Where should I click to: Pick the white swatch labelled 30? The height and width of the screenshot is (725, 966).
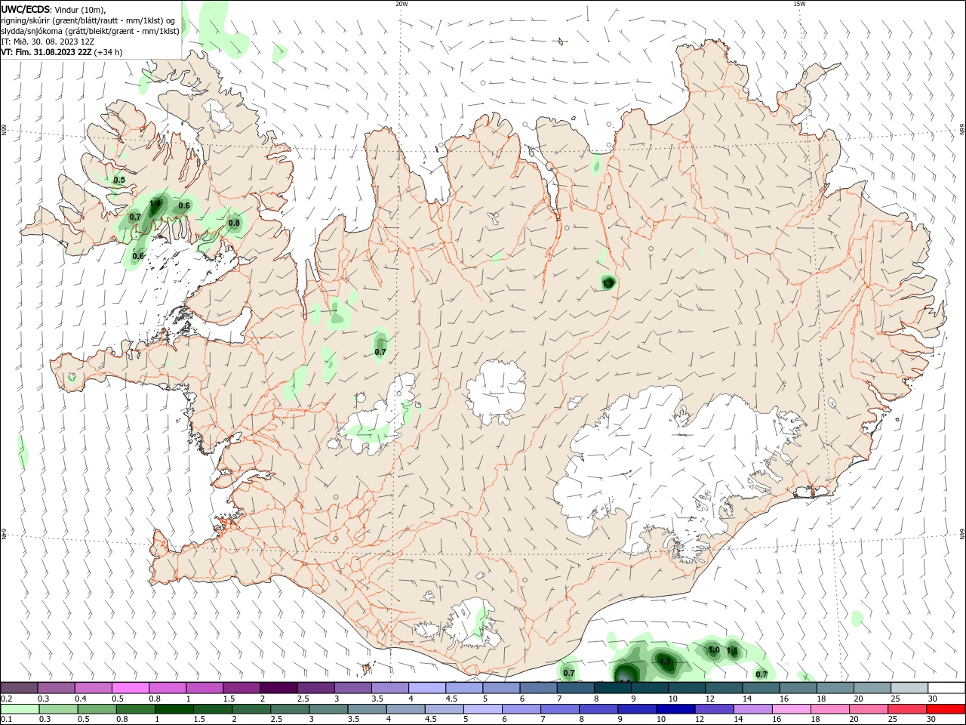(x=946, y=688)
